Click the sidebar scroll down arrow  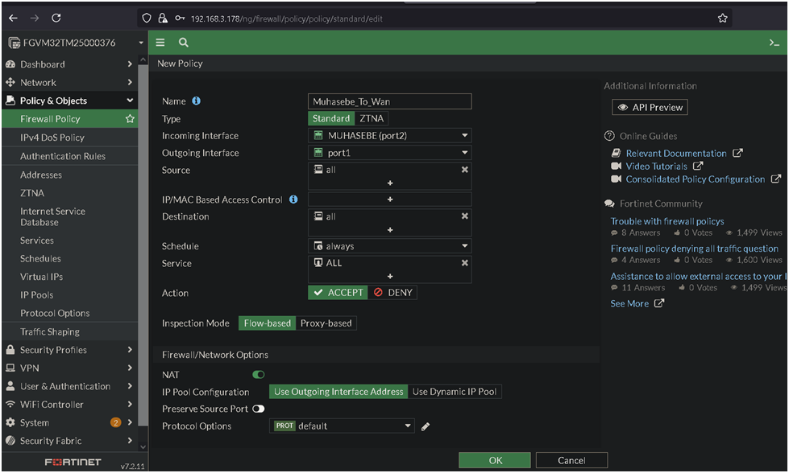pos(143,446)
